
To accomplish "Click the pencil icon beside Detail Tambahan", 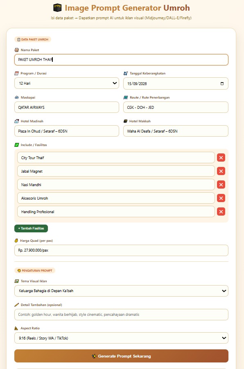I will pos(17,305).
